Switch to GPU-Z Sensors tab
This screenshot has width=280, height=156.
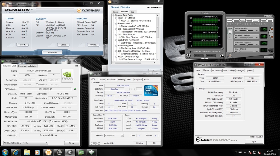22,66
